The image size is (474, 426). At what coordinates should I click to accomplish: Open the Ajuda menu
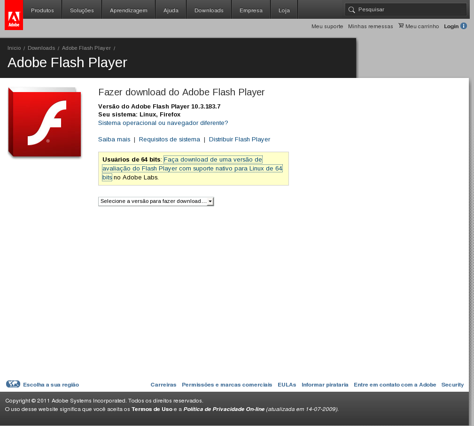pyautogui.click(x=171, y=10)
